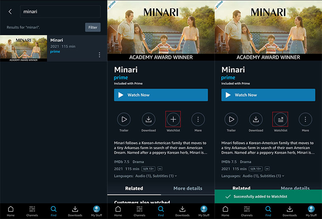
Task: Tap Find in the right screen's bottom bar
Action: 268,211
